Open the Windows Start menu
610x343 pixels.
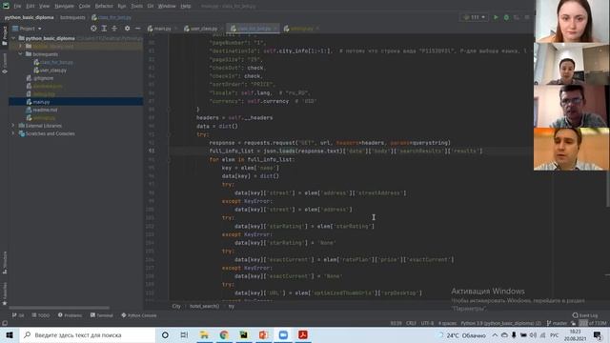[x=10, y=334]
